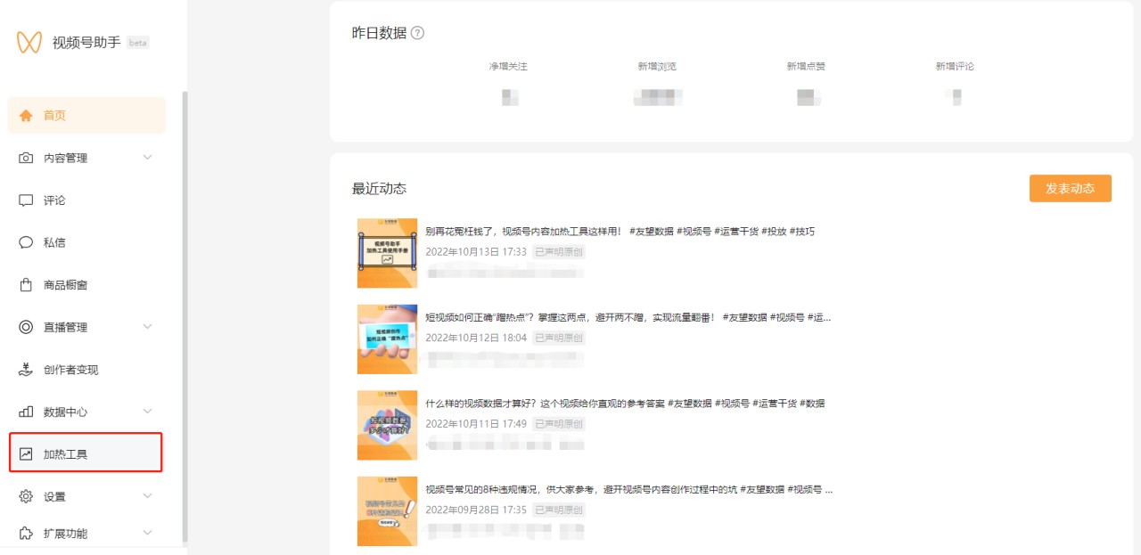The width and height of the screenshot is (1141, 555).
Task: Click the 新增点赞 statistic label
Action: [x=806, y=67]
